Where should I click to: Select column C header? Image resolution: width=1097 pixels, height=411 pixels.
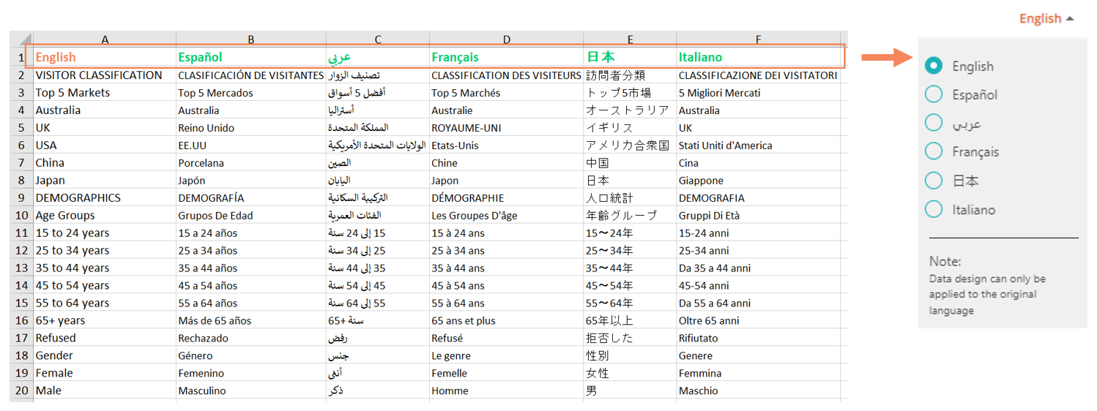pyautogui.click(x=377, y=39)
